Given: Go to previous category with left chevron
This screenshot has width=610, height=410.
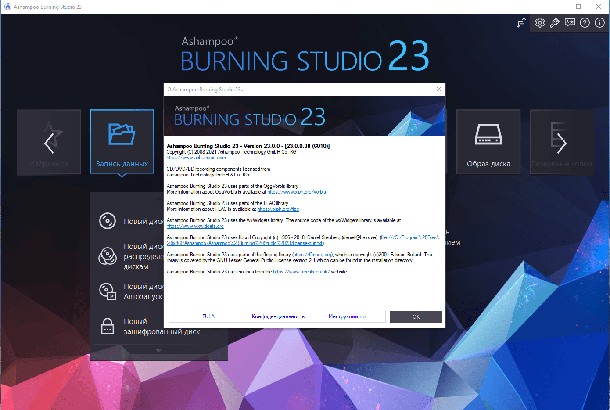Looking at the screenshot, I should [x=49, y=143].
